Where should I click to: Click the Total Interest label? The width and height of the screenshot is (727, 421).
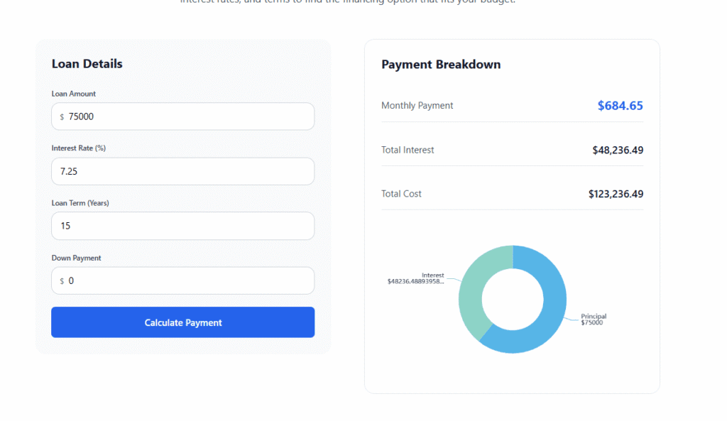pos(408,151)
